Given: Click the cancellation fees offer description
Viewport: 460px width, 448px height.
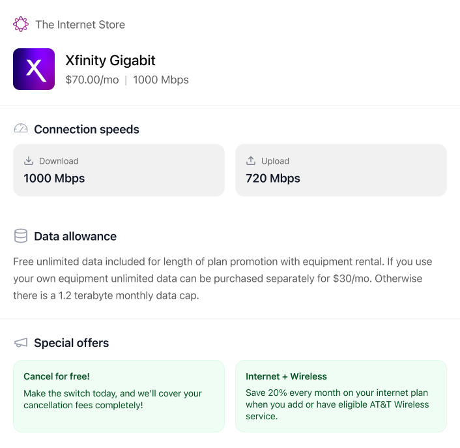Looking at the screenshot, I should (x=113, y=400).
